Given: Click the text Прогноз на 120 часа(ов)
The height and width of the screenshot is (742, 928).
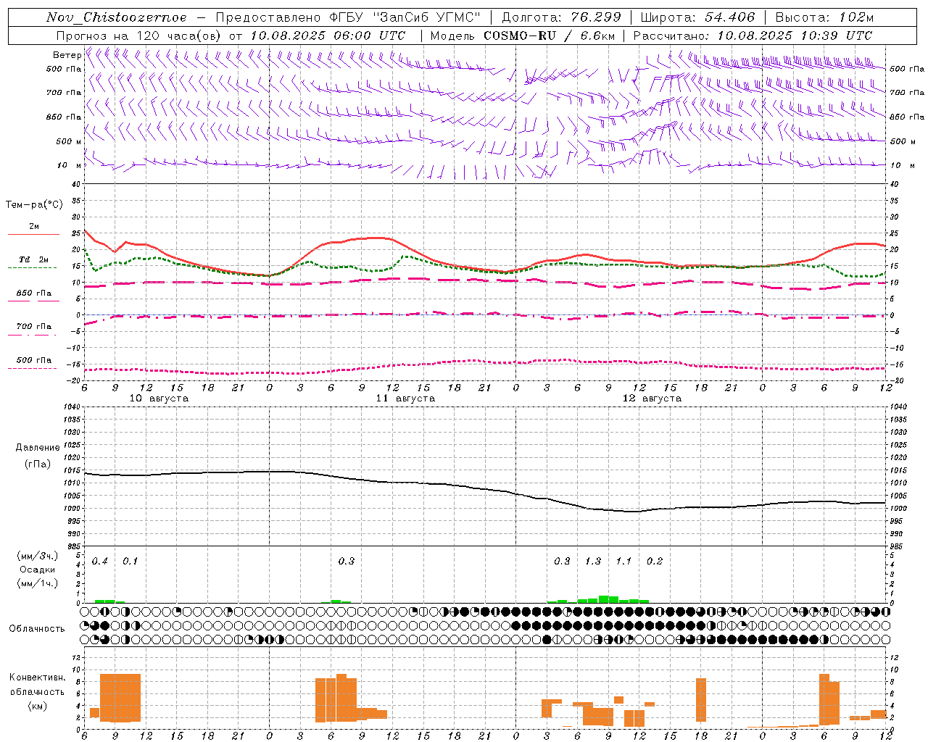Looking at the screenshot, I should (x=138, y=36).
